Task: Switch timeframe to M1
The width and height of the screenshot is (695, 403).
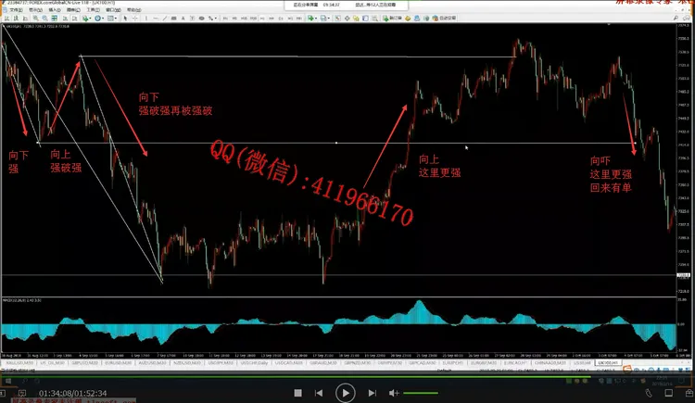Action: (x=225, y=19)
